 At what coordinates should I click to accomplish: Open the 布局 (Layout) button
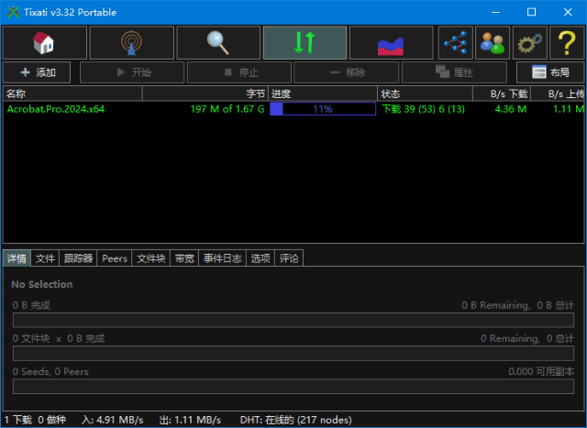pos(550,72)
